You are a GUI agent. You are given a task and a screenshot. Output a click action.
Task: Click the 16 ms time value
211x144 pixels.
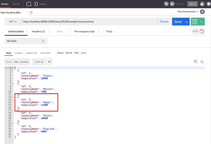pyautogui.click(x=83, y=53)
